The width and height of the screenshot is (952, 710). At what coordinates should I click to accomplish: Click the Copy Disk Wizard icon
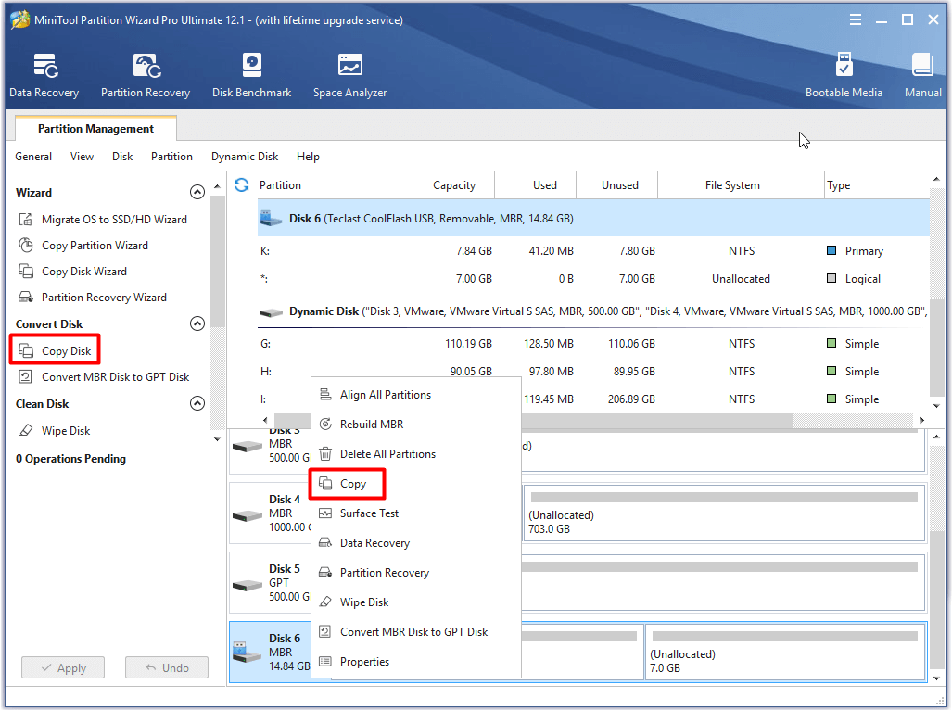tap(26, 272)
